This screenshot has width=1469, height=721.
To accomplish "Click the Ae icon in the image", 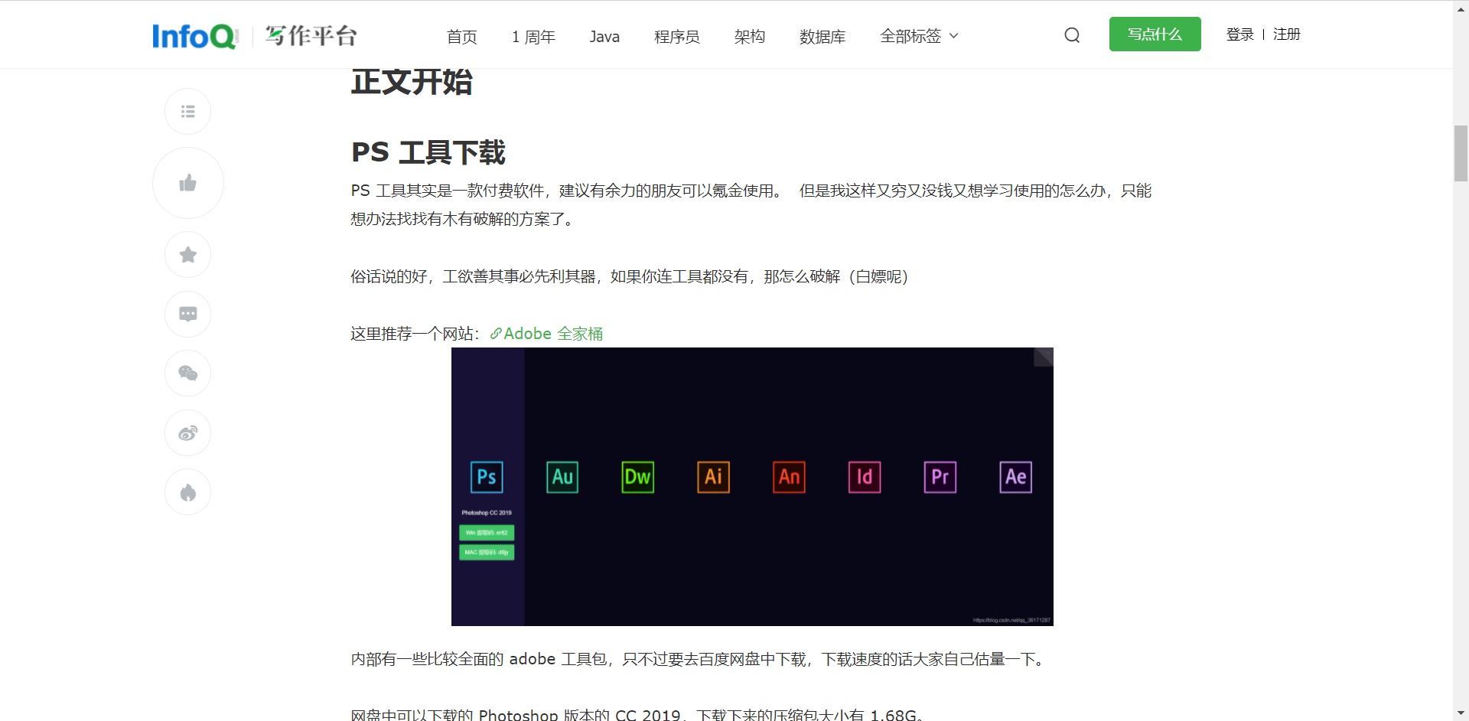I will (1015, 477).
